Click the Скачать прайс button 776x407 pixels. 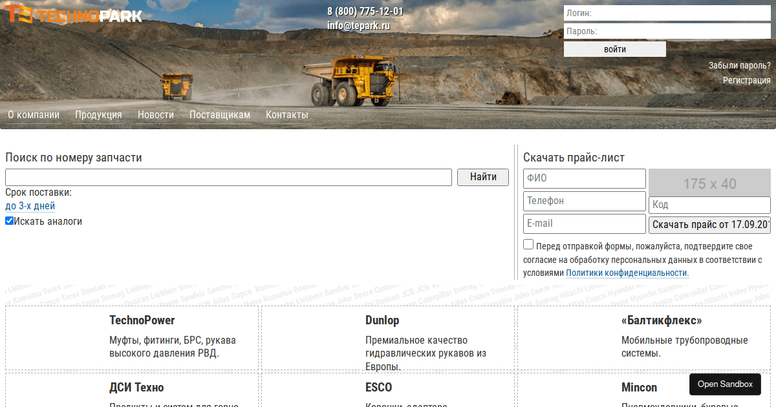[709, 225]
